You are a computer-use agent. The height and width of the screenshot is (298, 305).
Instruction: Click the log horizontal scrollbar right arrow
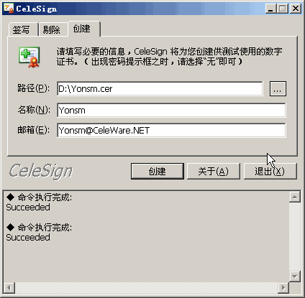click(283, 287)
